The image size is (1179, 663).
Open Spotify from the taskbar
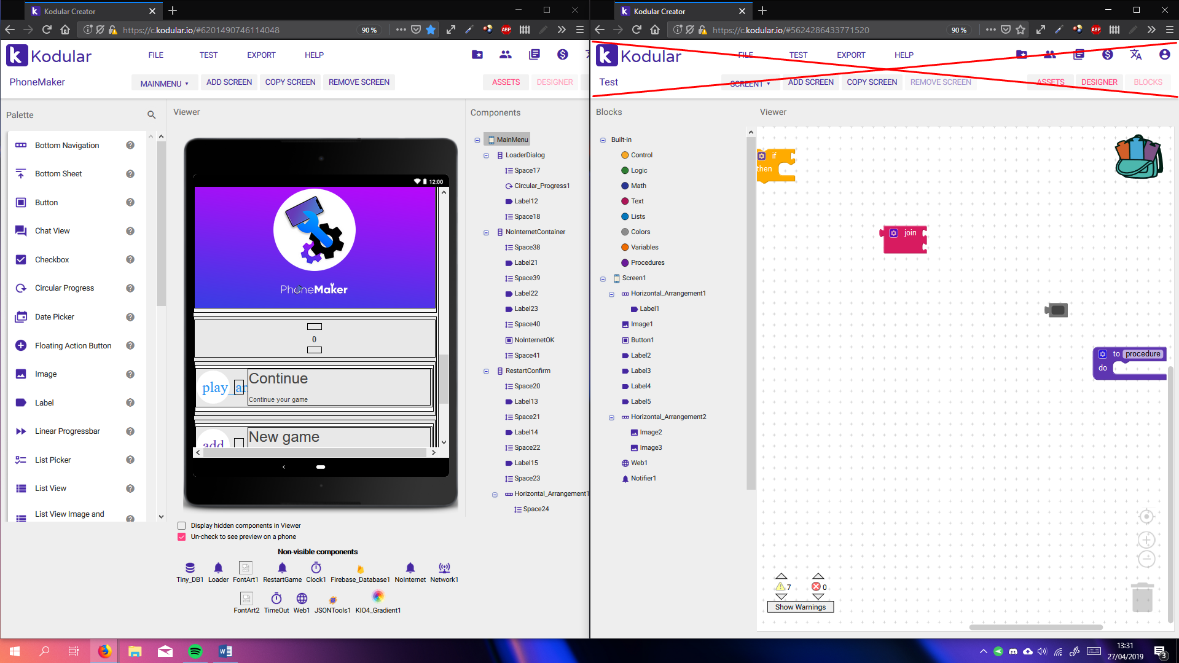[195, 651]
